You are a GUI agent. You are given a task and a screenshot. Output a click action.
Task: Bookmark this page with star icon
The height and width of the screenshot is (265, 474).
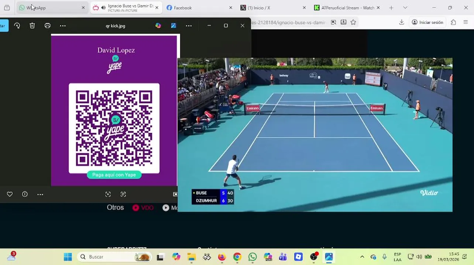[x=353, y=22]
